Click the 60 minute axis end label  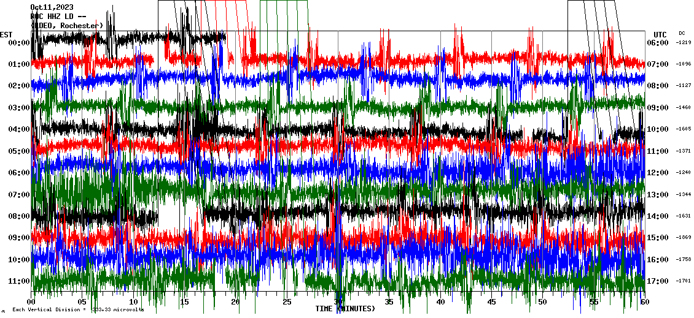pyautogui.click(x=644, y=302)
